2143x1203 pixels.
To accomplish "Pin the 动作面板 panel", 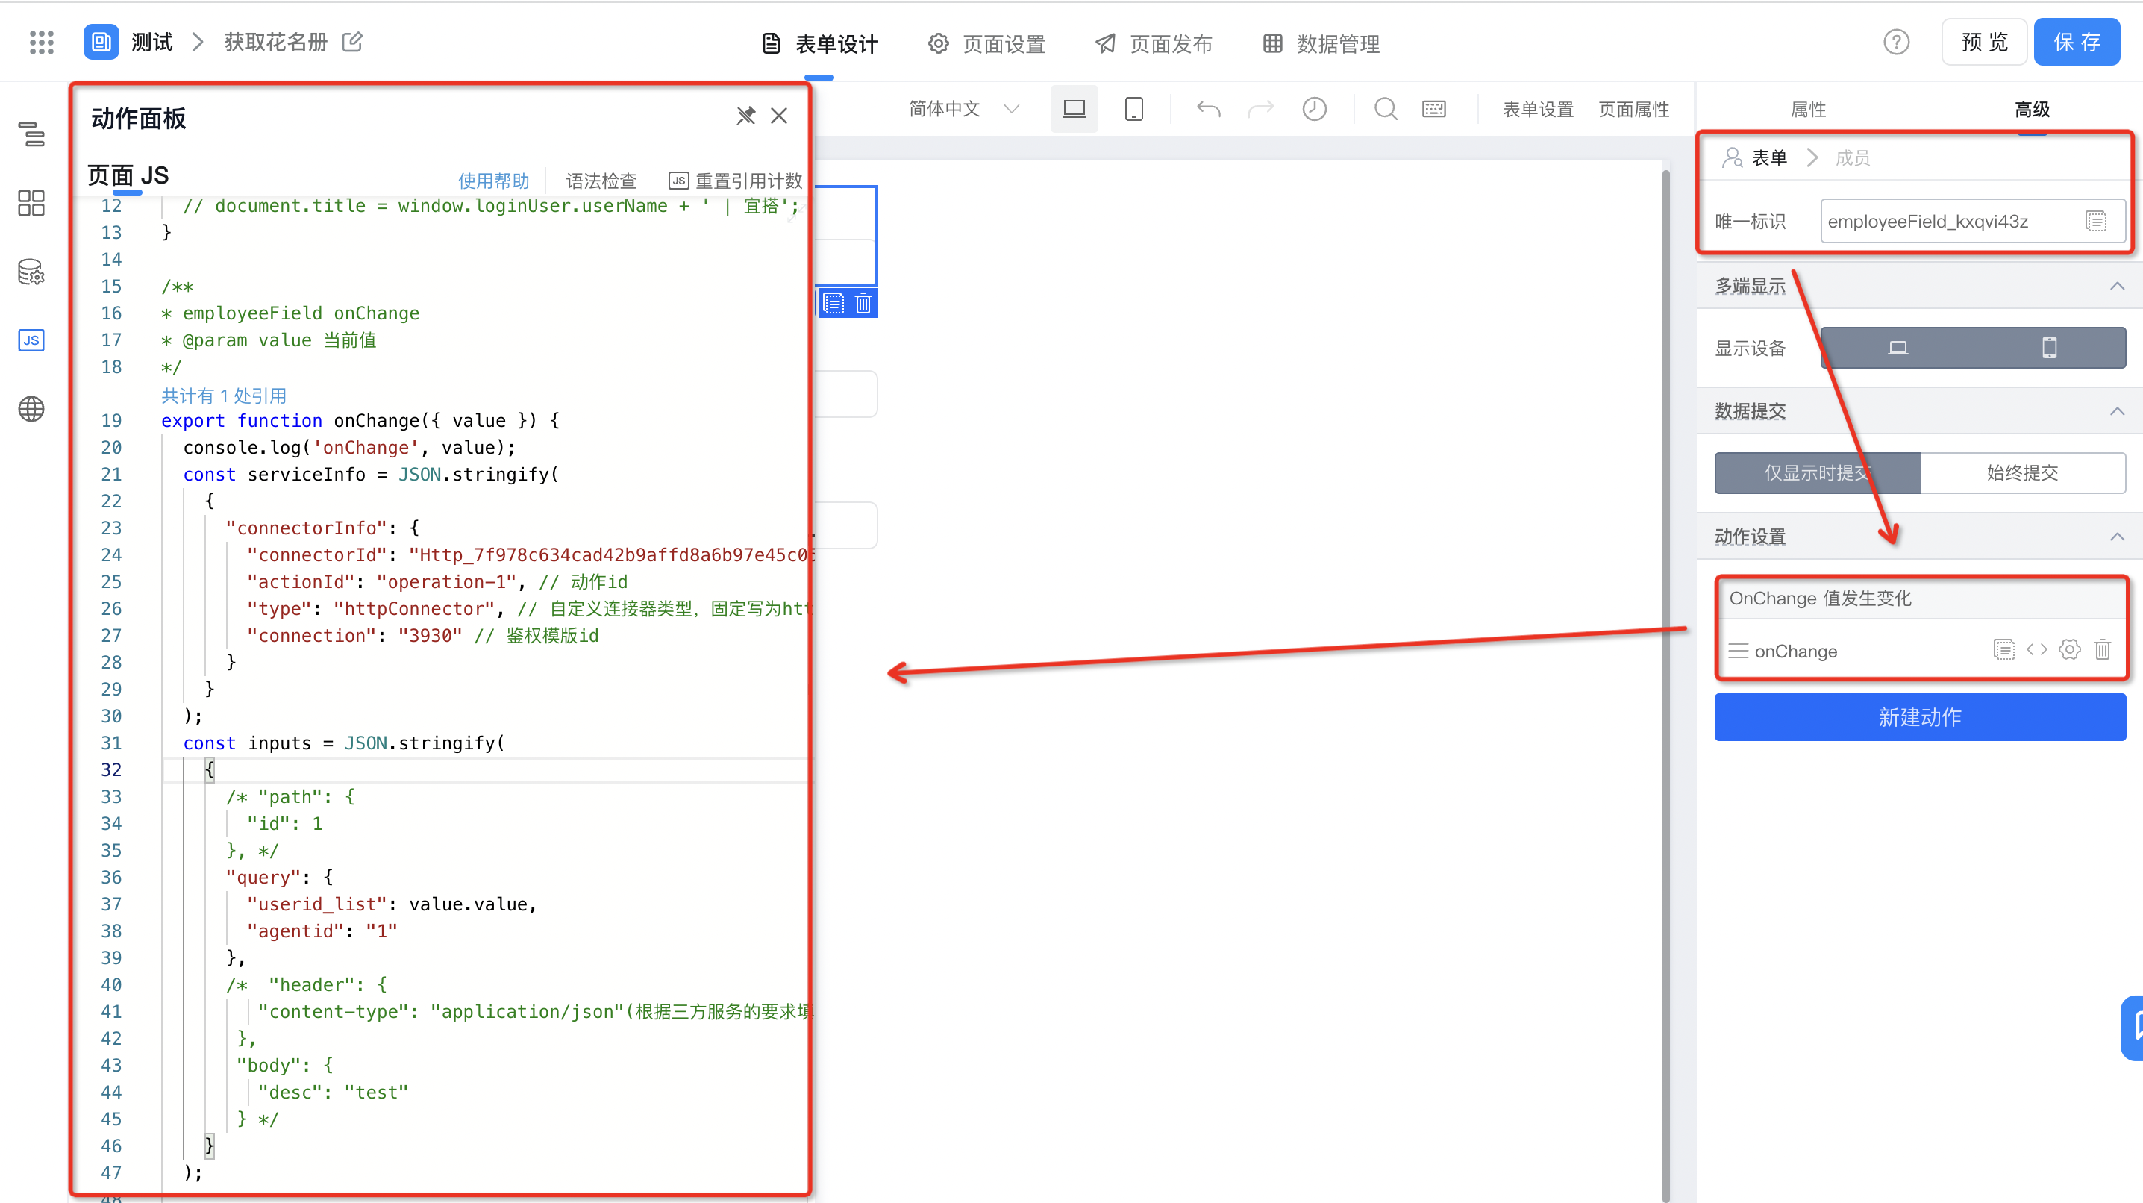I will 746,116.
